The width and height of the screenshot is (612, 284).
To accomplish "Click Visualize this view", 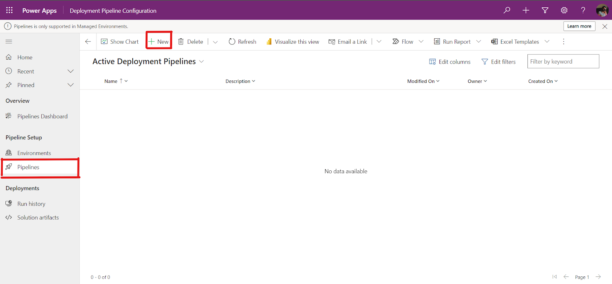I will coord(293,42).
